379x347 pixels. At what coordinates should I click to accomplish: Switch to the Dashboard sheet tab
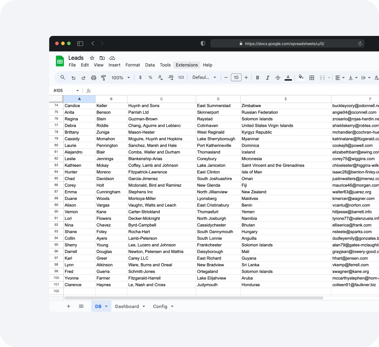127,306
